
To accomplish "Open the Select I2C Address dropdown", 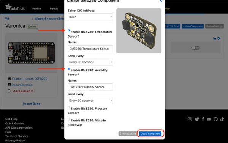I will tap(90, 17).
